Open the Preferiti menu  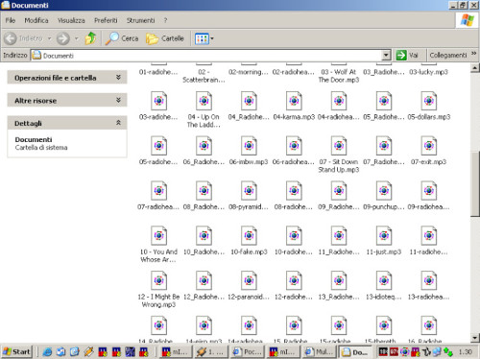106,20
